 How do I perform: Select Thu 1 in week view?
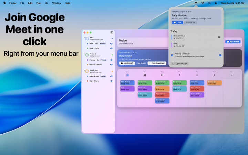coord(179,75)
